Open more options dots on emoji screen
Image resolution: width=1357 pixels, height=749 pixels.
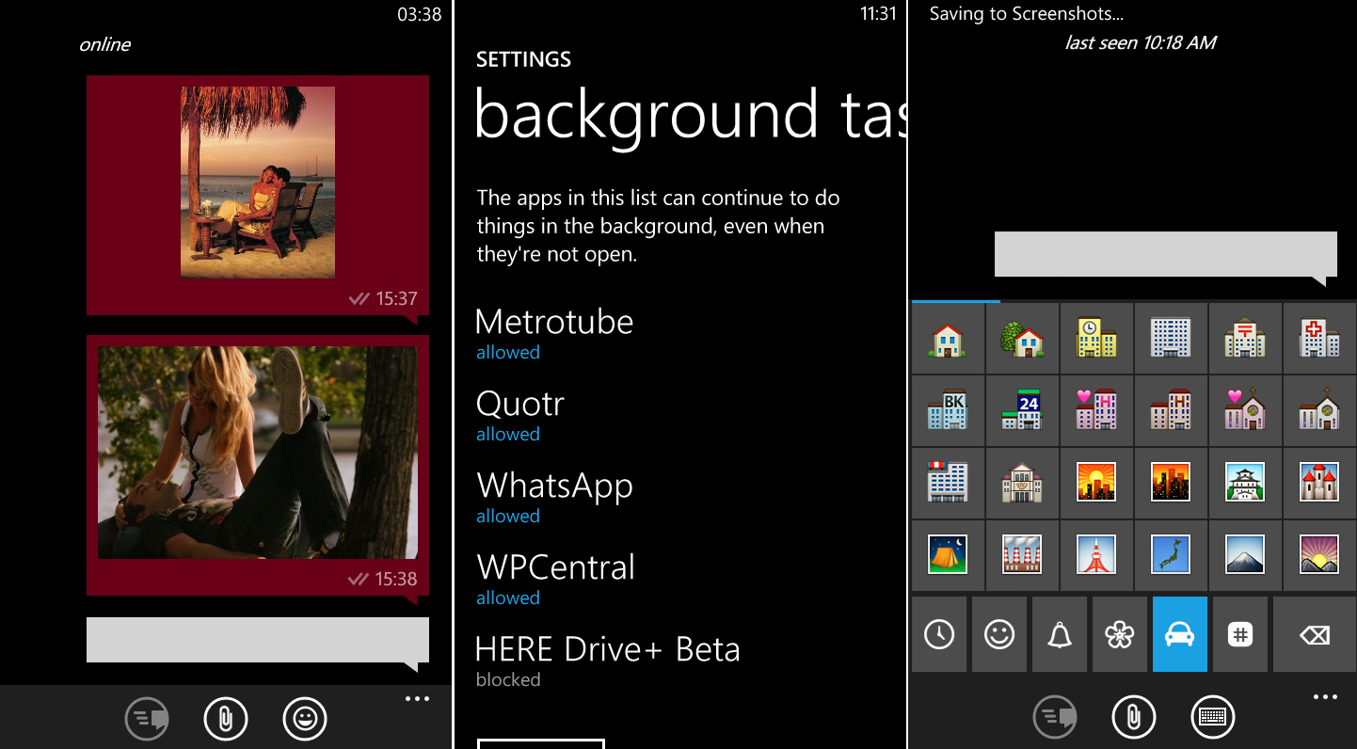coord(1325,697)
